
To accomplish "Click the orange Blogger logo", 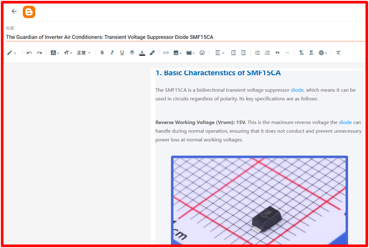I will pyautogui.click(x=29, y=12).
